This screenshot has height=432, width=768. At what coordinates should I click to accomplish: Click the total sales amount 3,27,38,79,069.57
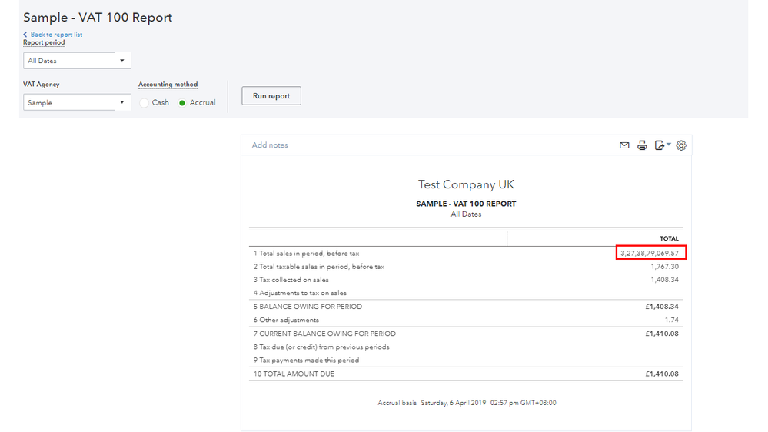tap(650, 253)
